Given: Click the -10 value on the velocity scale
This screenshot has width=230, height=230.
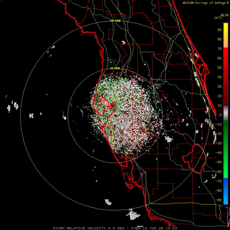Looking at the screenshot, I should [218, 124].
